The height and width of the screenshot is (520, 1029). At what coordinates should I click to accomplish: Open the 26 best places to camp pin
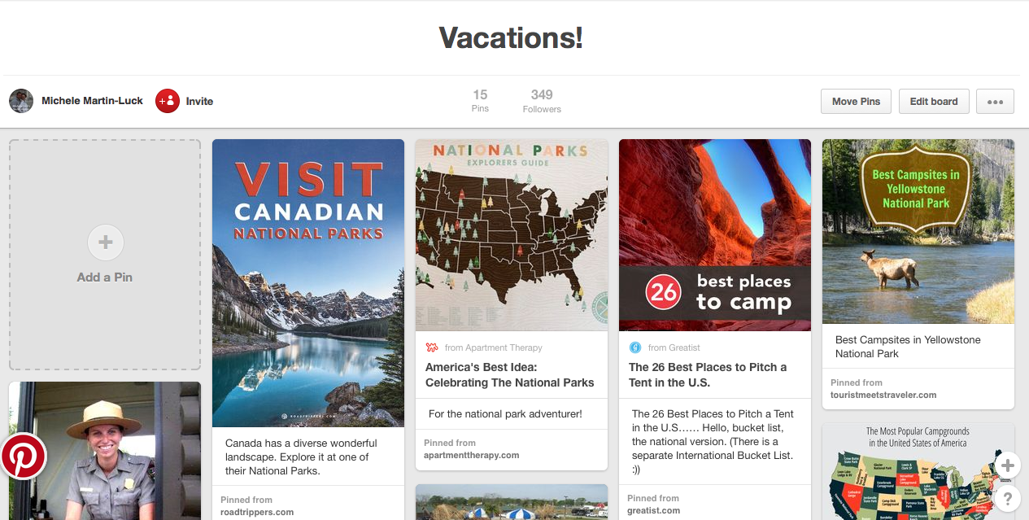715,235
